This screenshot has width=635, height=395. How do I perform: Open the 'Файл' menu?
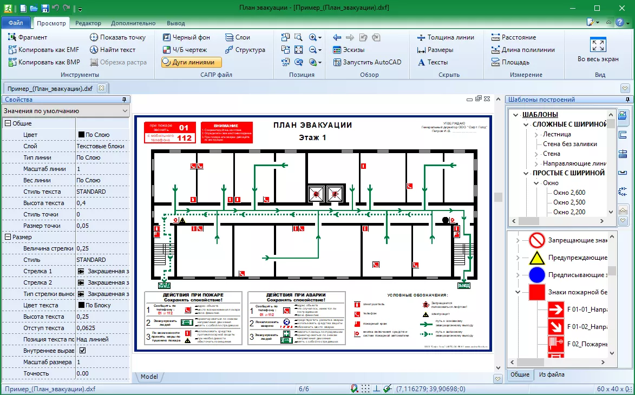[16, 23]
